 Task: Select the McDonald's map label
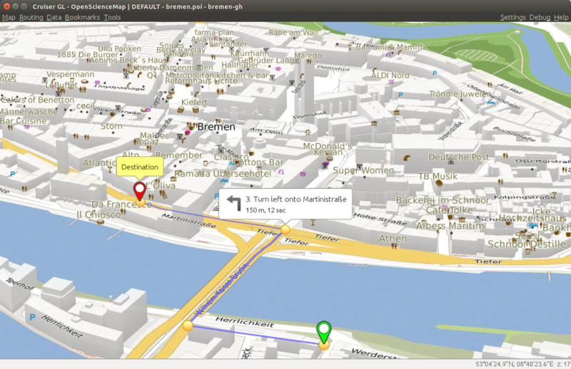pos(328,146)
